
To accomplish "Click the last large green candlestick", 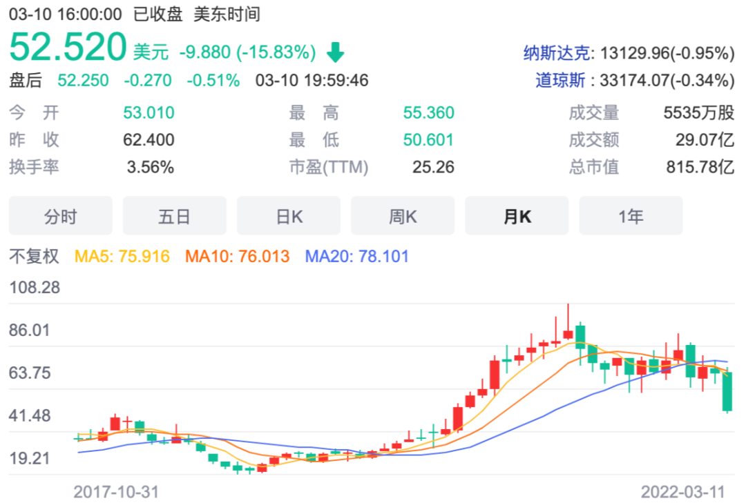I will click(727, 392).
